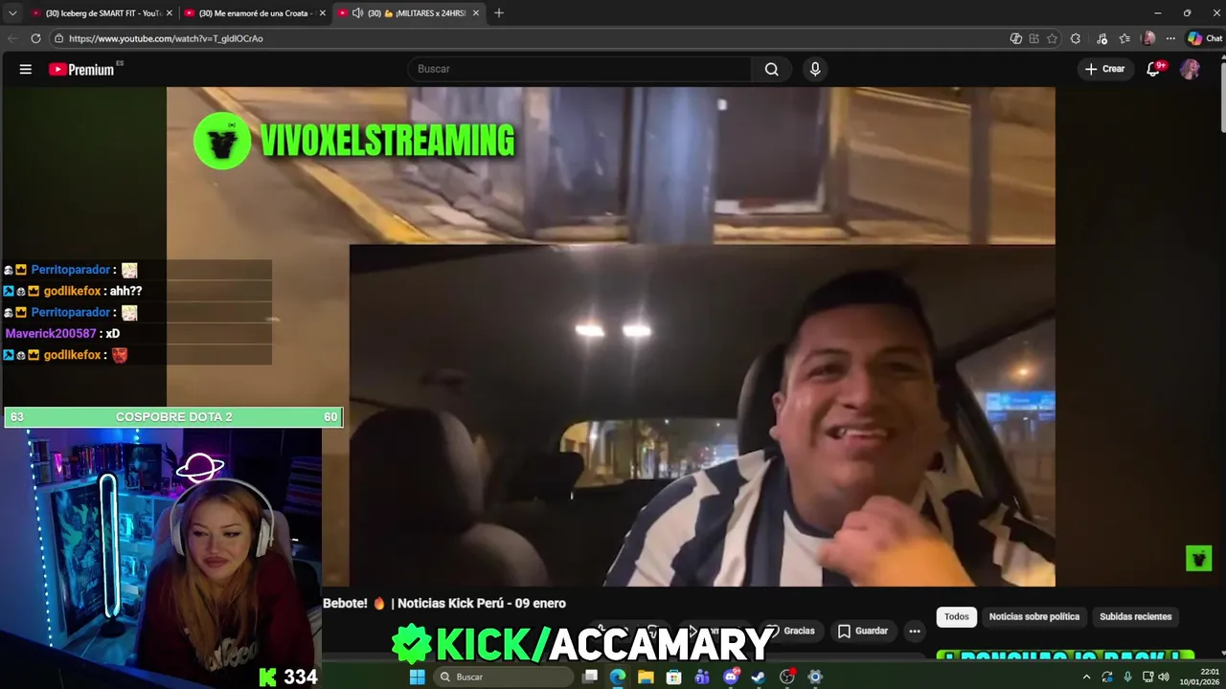Mute the tab using the speaker icon
The image size is (1226, 689).
point(357,13)
